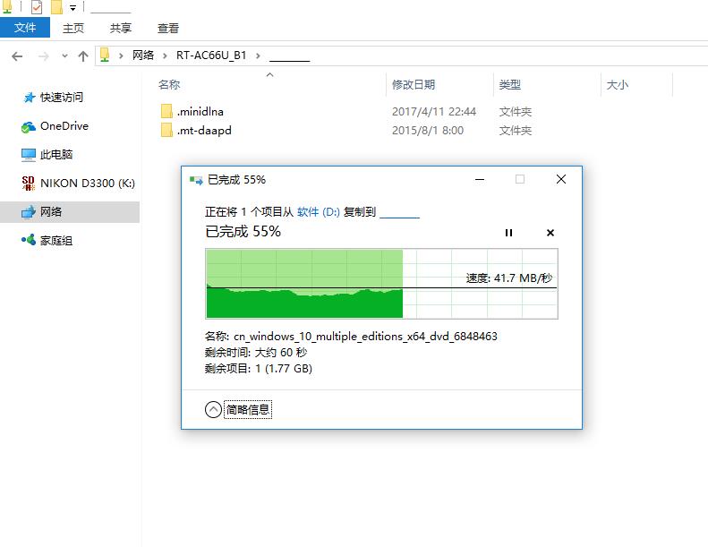This screenshot has height=547, width=708.
Task: Click the 剩余时间 大约 60 秒 text
Action: [256, 353]
